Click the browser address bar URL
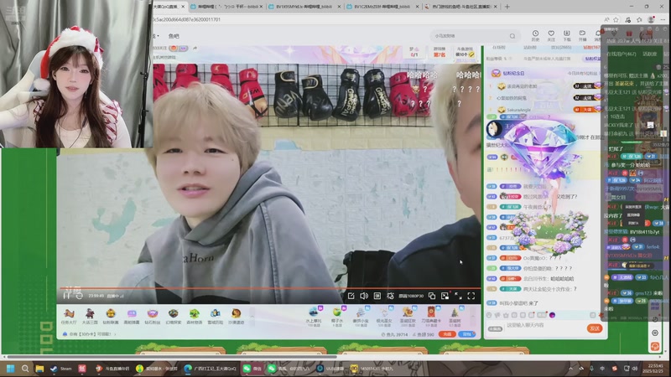The height and width of the screenshot is (377, 671). coord(186,19)
